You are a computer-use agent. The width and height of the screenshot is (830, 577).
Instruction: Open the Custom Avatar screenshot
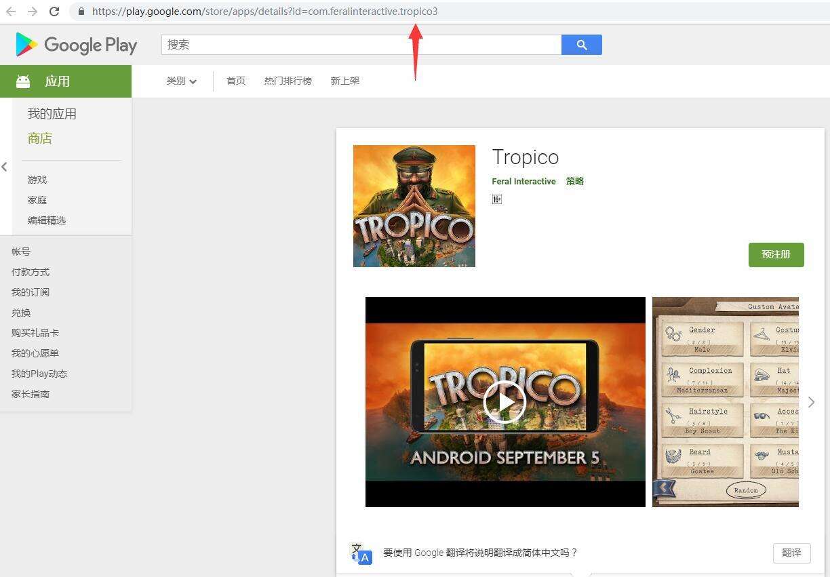click(x=726, y=402)
